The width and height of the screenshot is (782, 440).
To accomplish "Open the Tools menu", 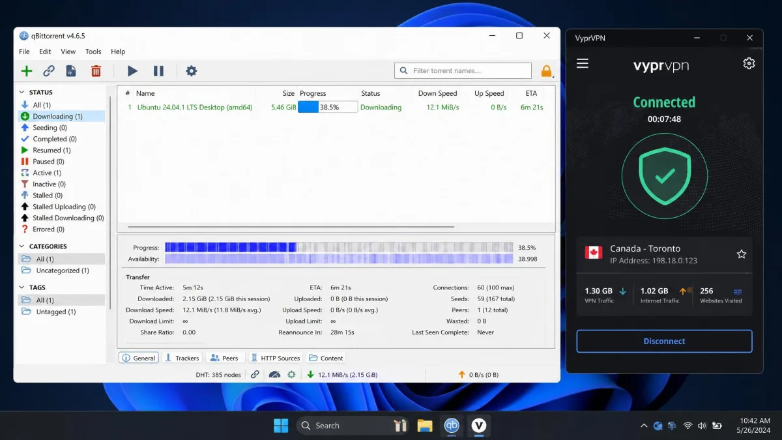I will coord(93,51).
